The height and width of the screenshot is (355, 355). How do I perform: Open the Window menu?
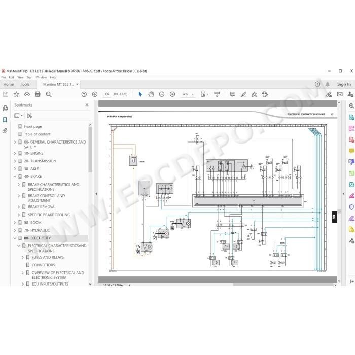click(x=41, y=77)
